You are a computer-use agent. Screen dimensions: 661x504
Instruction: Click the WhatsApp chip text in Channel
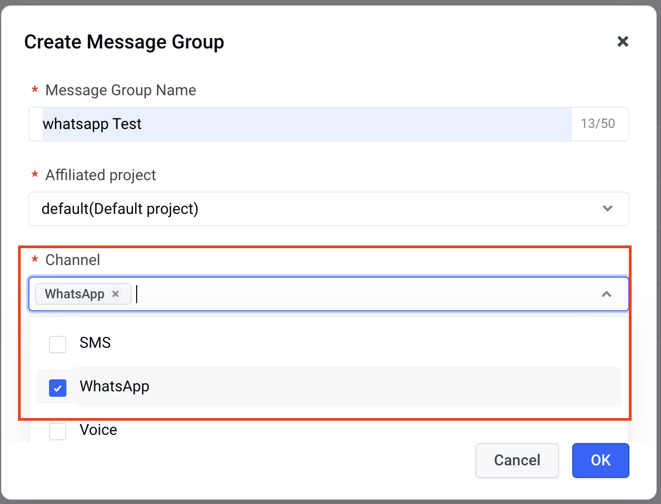point(75,294)
